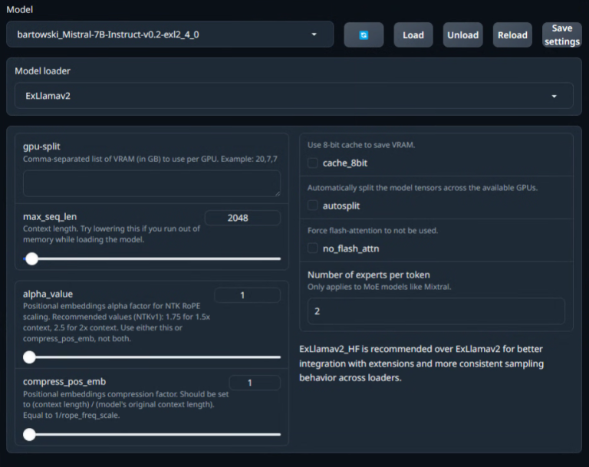This screenshot has height=467, width=589.
Task: Click the Save settings button
Action: click(562, 35)
